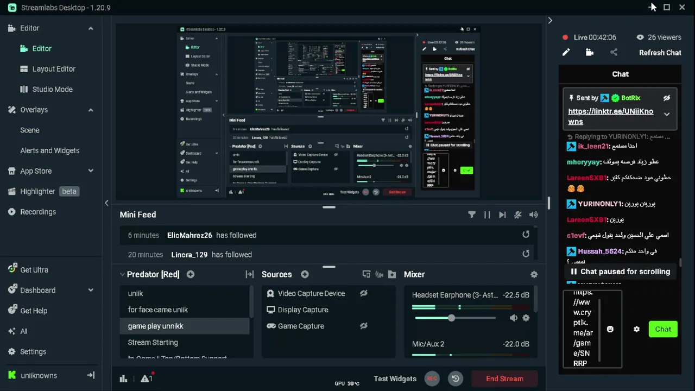
Task: Add a new source
Action: pyautogui.click(x=305, y=274)
